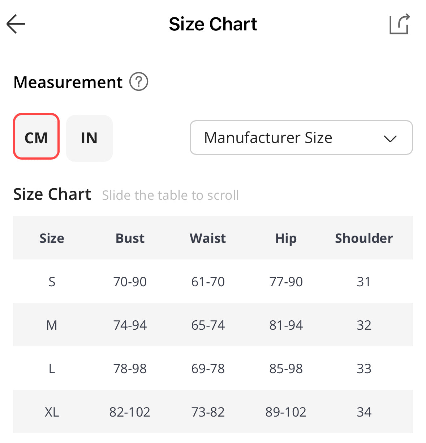Switch units to IN

89,138
